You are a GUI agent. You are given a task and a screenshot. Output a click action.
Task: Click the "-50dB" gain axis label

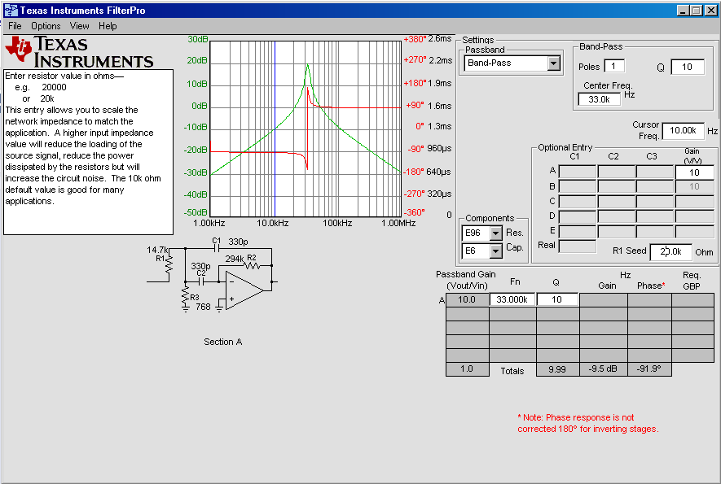tap(196, 213)
